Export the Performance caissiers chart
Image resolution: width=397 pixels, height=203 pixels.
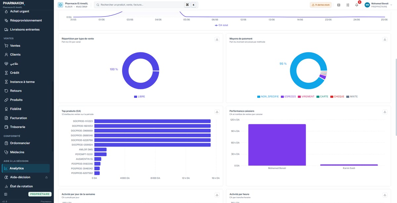[x=385, y=112]
